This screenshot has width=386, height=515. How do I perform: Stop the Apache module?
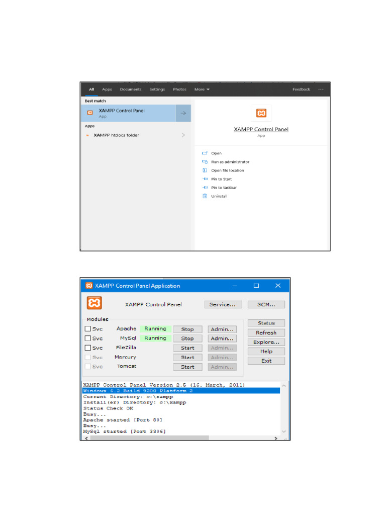pyautogui.click(x=187, y=329)
